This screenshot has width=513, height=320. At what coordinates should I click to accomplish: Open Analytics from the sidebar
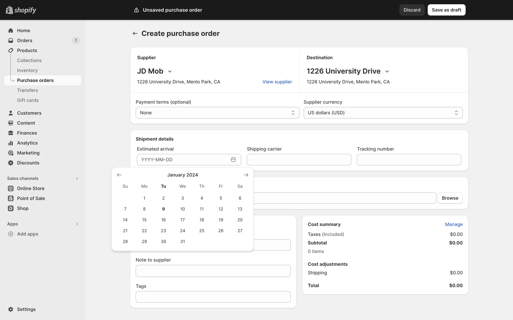point(27,143)
